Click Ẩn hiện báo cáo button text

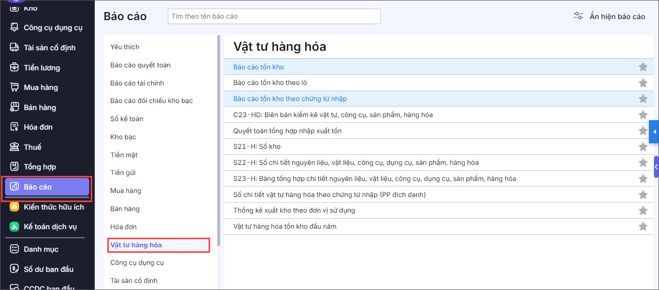coord(617,17)
